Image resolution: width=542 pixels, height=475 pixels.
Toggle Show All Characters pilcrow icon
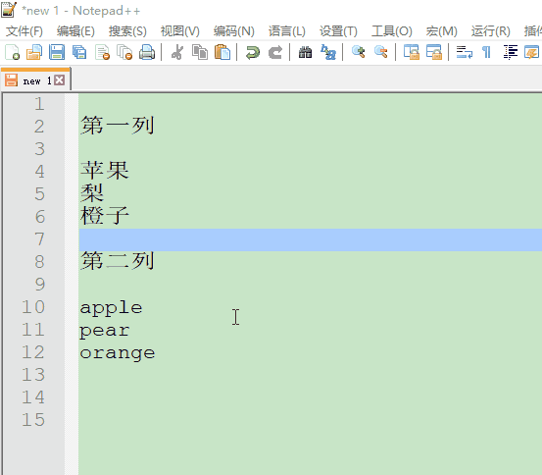[487, 53]
